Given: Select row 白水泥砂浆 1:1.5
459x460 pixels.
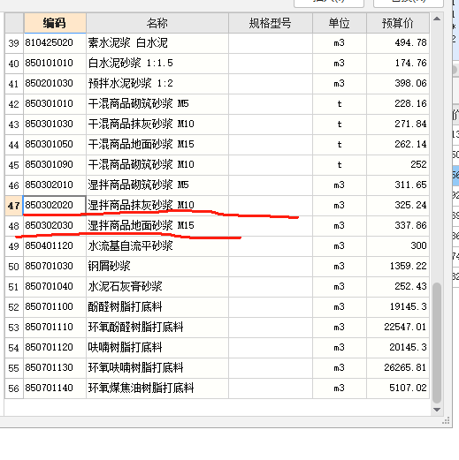Looking at the screenshot, I should point(217,64).
